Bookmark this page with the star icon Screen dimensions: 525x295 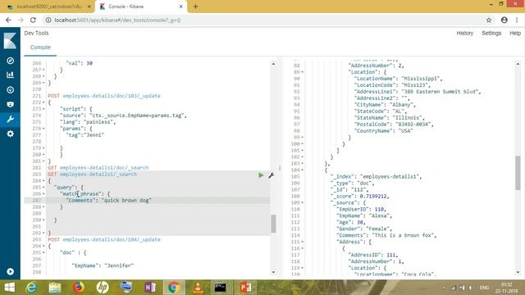point(489,20)
